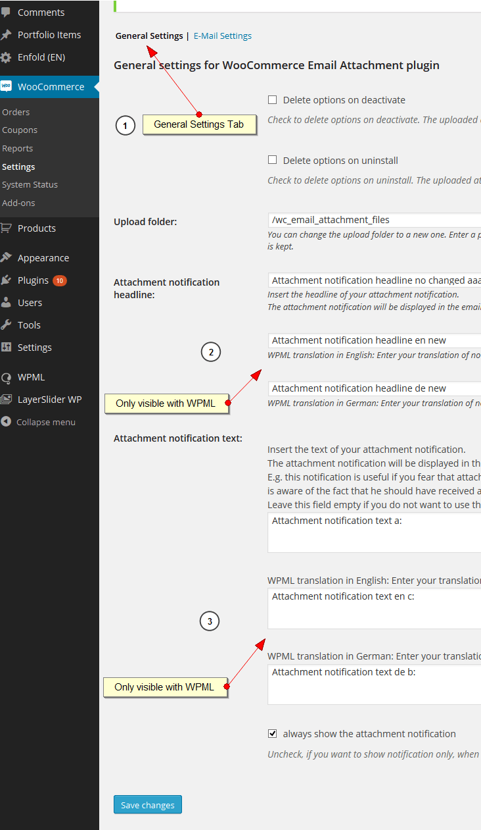Click the German notification text de b: textarea

coord(374,684)
